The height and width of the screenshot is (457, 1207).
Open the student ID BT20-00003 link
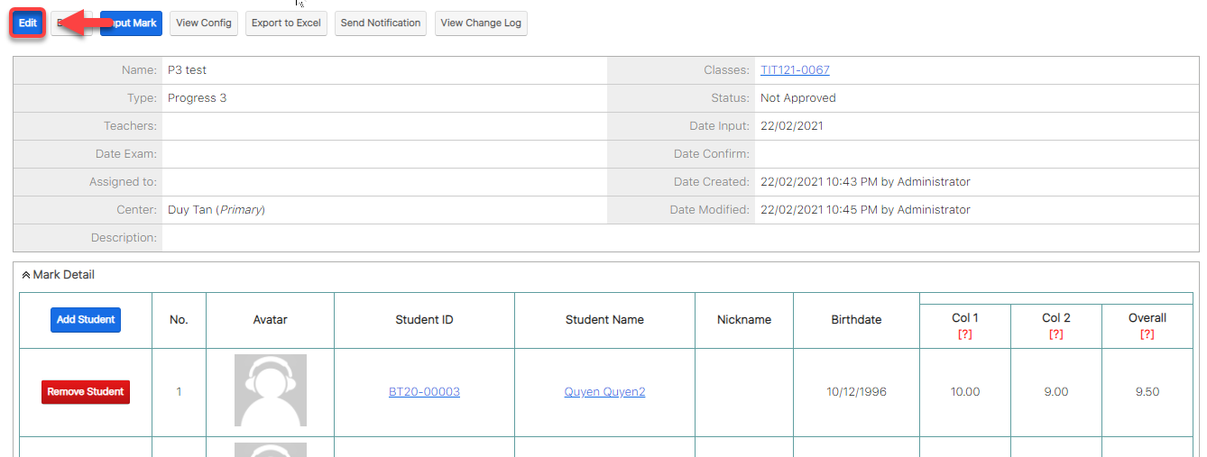pos(424,392)
